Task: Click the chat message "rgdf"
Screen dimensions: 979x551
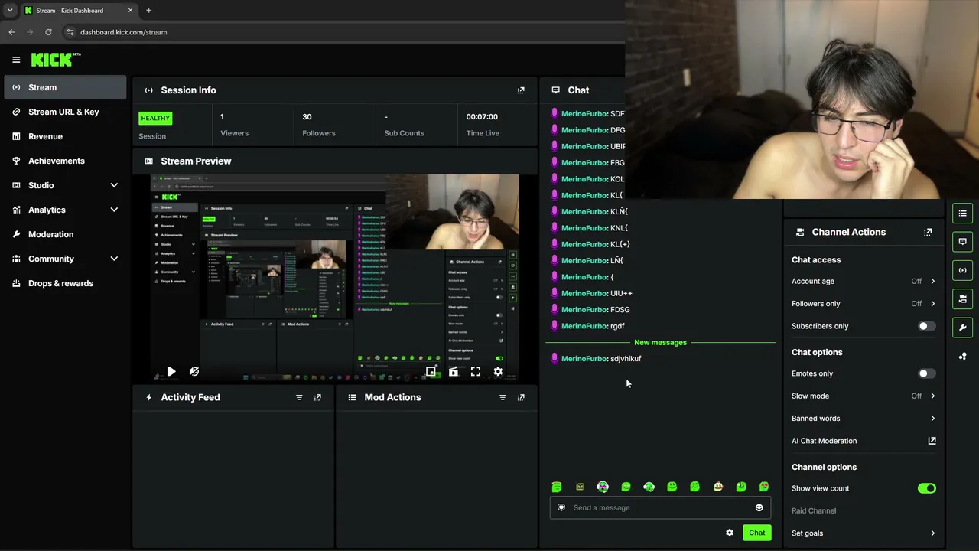Action: coord(617,326)
